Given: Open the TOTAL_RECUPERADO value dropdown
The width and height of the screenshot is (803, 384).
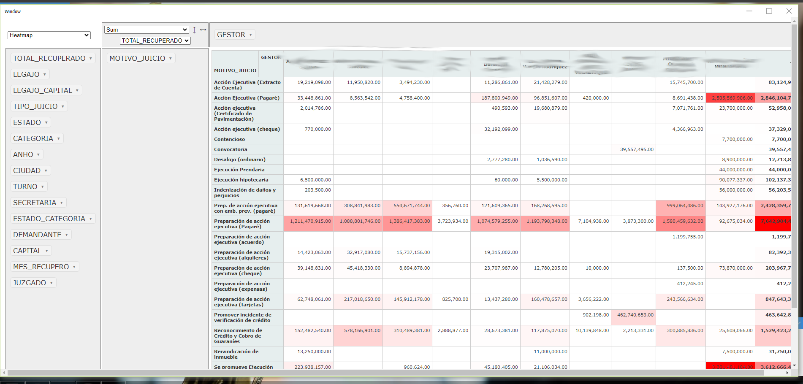Looking at the screenshot, I should pos(155,41).
